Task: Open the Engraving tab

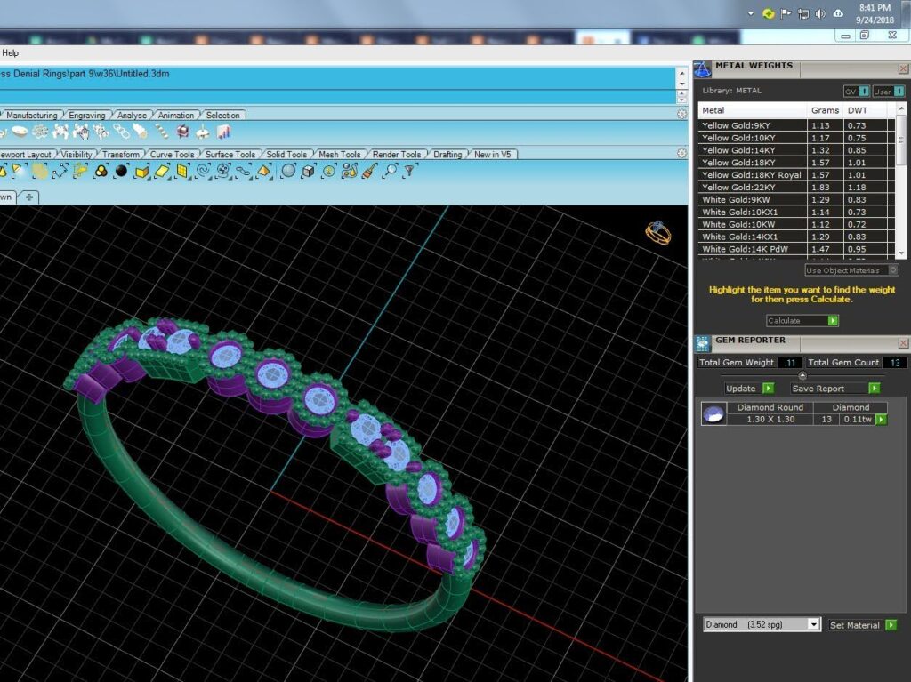Action: (x=86, y=115)
